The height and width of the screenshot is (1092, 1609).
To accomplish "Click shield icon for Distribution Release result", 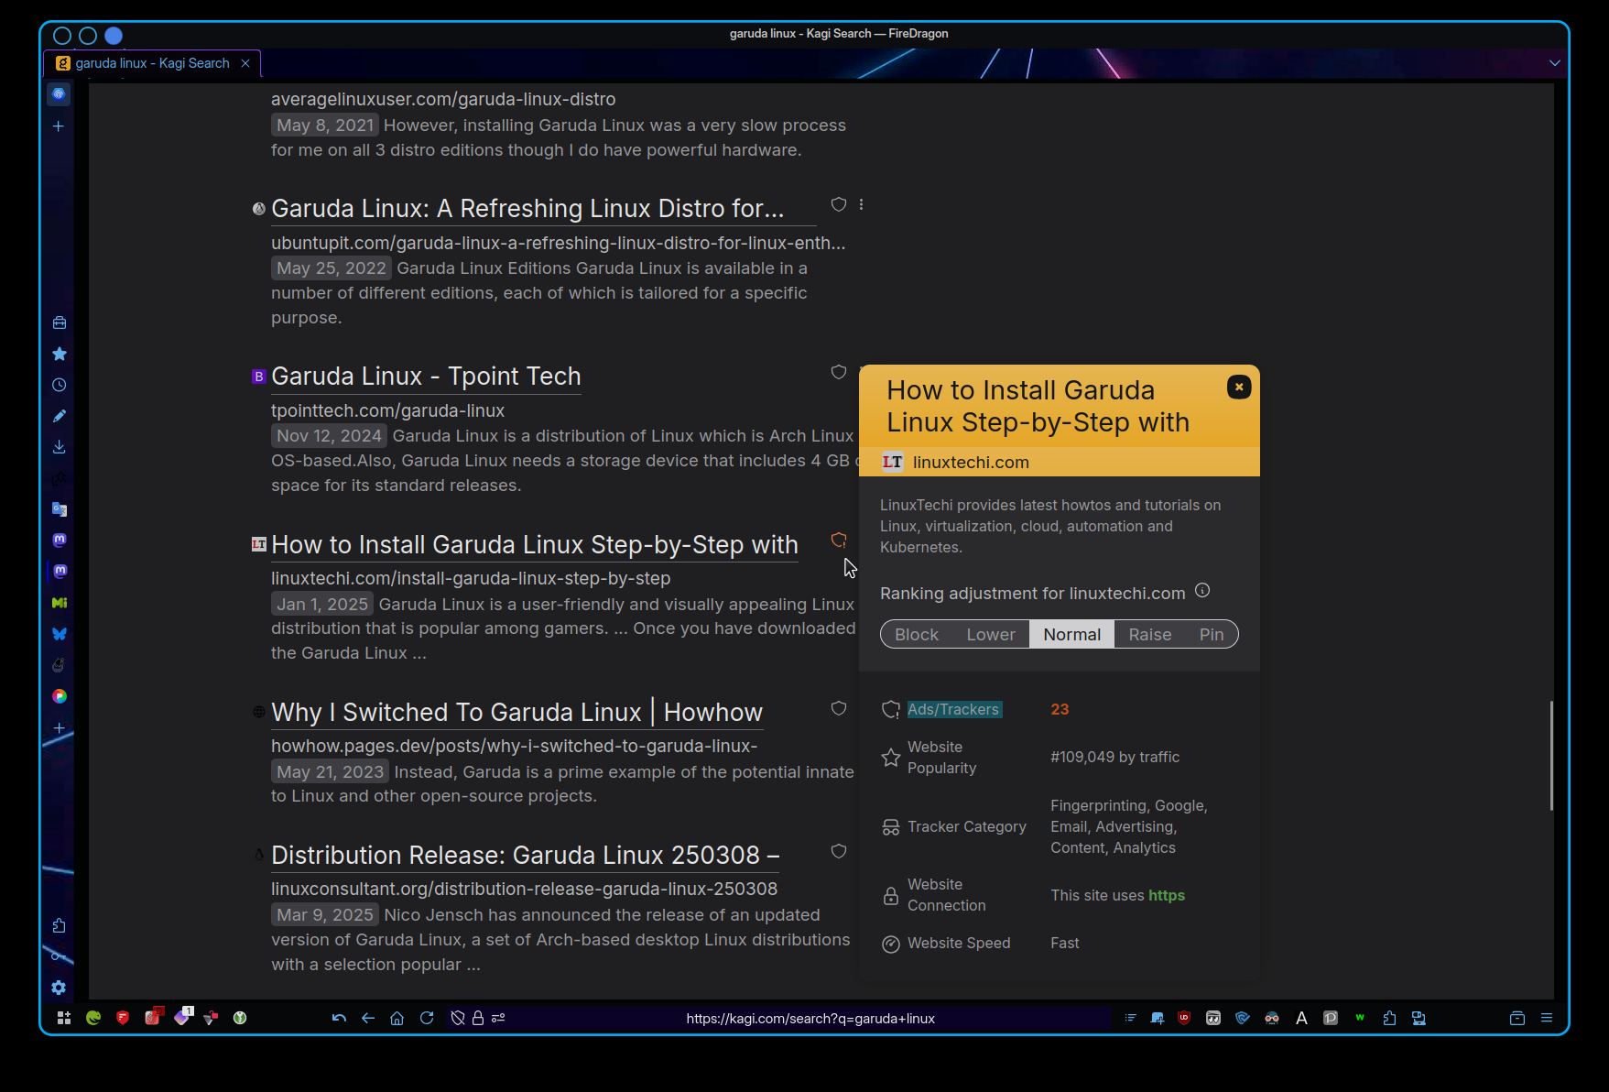I will click(x=839, y=851).
